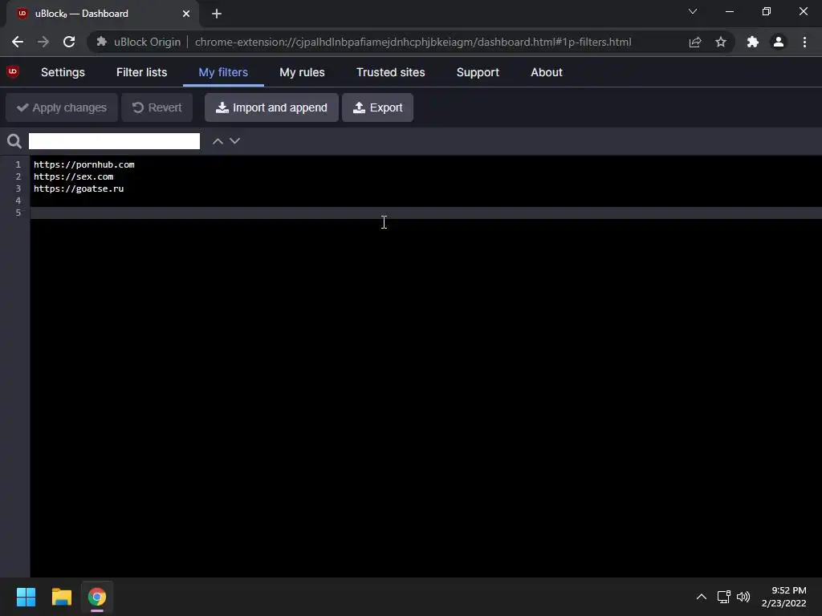Viewport: 822px width, 616px height.
Task: Show hidden system tray icons
Action: (x=701, y=597)
